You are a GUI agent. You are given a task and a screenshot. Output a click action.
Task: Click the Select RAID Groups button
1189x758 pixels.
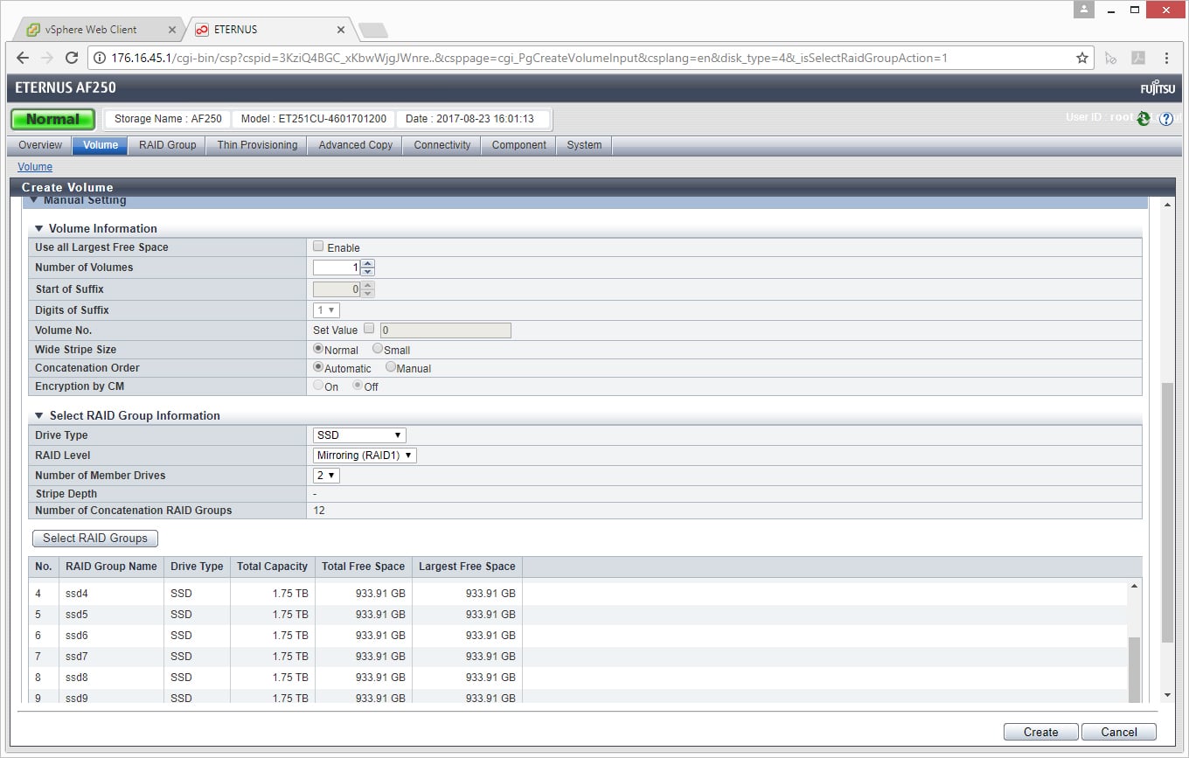tap(95, 538)
